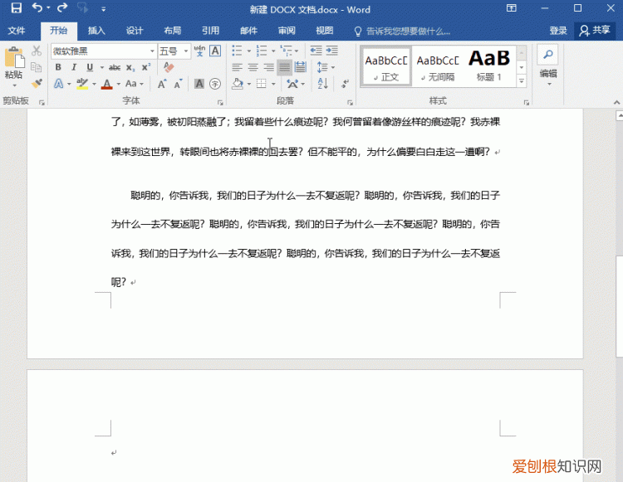This screenshot has height=482, width=623.
Task: Switch to the Insert (插入) tab
Action: tap(96, 31)
